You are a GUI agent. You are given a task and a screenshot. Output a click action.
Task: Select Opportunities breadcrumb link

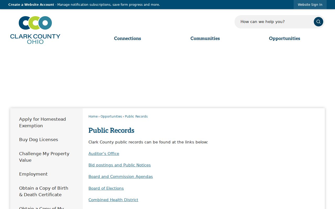(x=111, y=117)
